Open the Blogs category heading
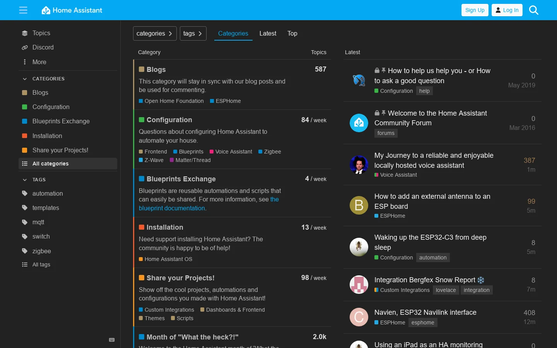The width and height of the screenshot is (557, 348). pyautogui.click(x=152, y=70)
